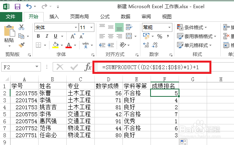Image resolution: width=234 pixels, height=145 pixels.
Task: Click the text orientation icon
Action: point(123,45)
